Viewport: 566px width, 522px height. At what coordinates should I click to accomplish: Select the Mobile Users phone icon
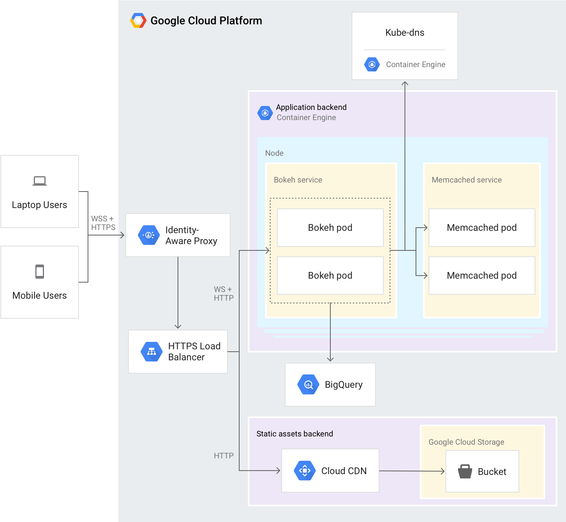39,271
